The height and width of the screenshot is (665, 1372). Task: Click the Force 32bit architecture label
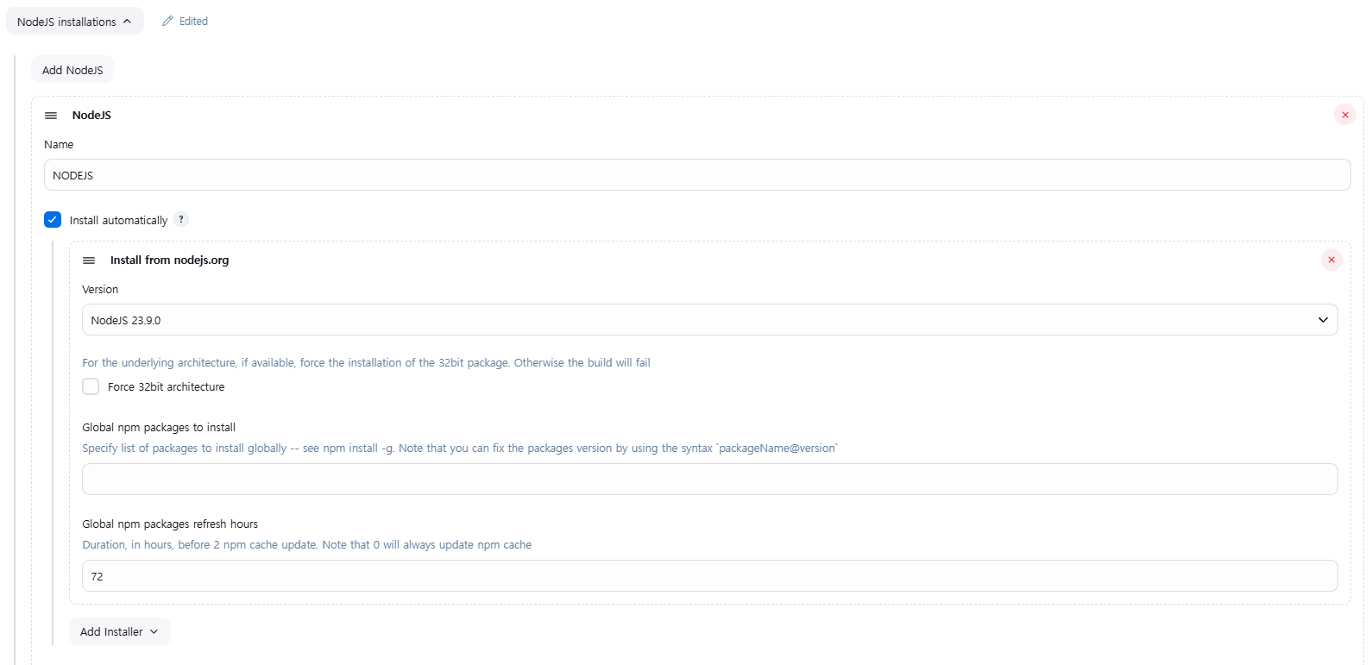click(166, 387)
